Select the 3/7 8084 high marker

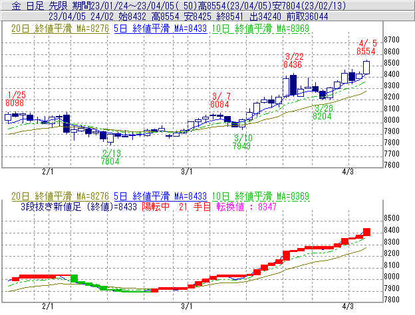(220, 100)
